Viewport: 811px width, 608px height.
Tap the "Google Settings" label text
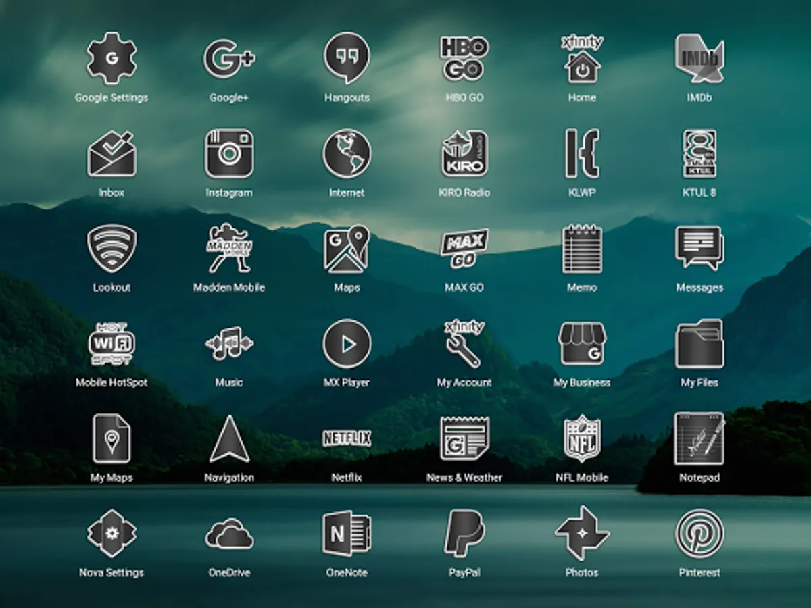pyautogui.click(x=112, y=98)
